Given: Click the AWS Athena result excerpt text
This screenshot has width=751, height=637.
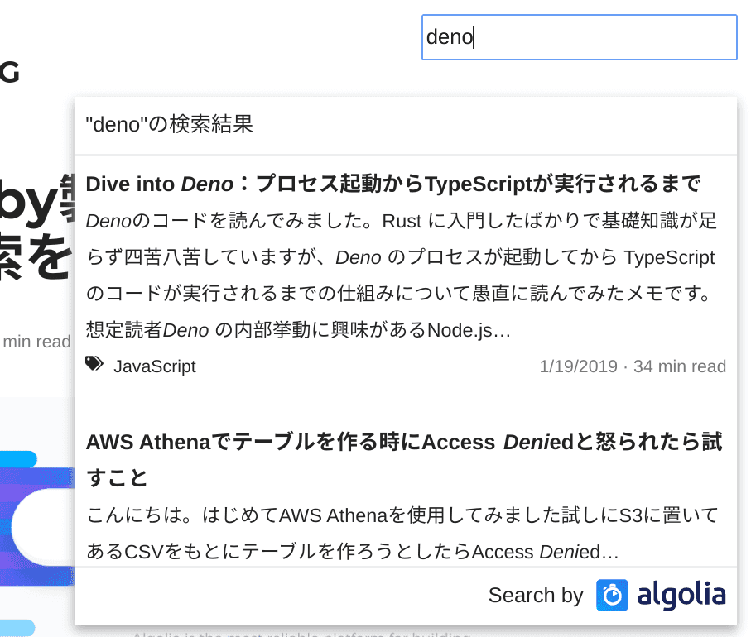Looking at the screenshot, I should tap(401, 534).
